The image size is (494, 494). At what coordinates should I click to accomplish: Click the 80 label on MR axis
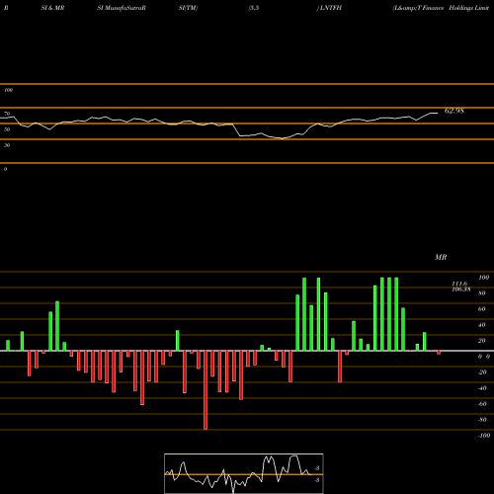[482, 293]
